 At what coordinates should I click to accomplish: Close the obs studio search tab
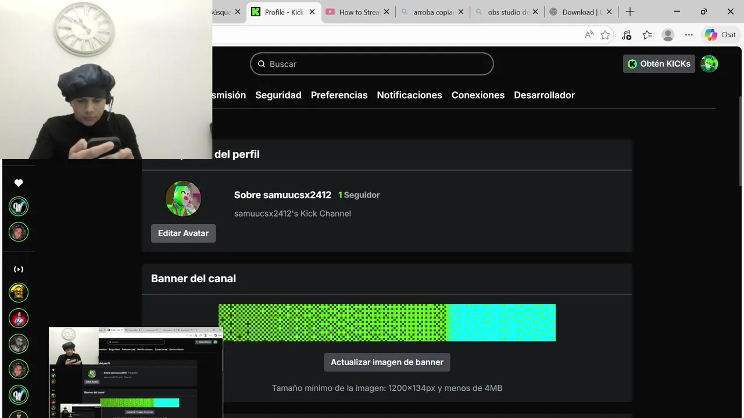[x=535, y=12]
